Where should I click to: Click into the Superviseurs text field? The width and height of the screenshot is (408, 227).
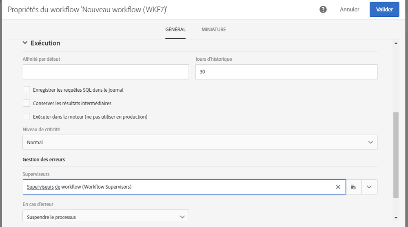point(180,187)
